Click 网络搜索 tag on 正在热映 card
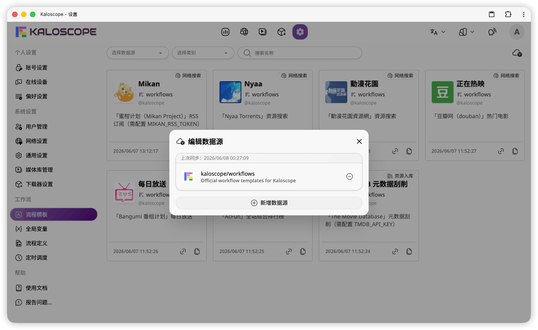Viewport: 538px width, 330px height. [506, 76]
